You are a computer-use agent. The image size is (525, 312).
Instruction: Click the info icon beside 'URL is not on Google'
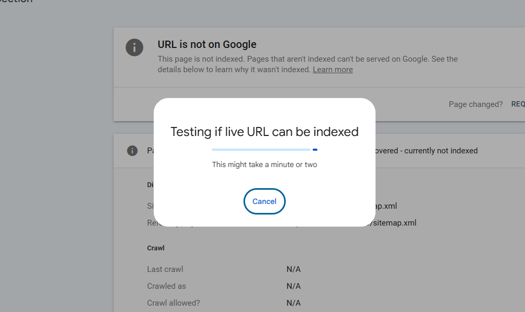point(134,47)
